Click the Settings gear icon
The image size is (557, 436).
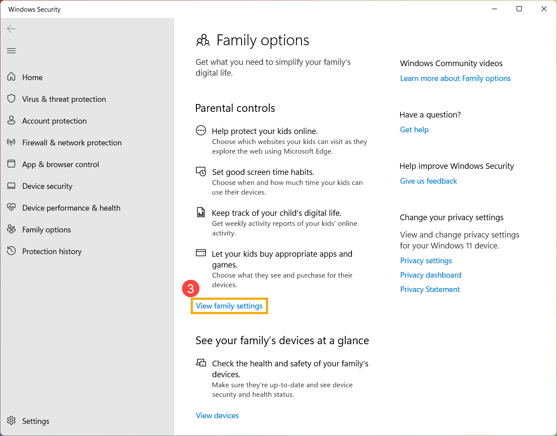coord(11,421)
